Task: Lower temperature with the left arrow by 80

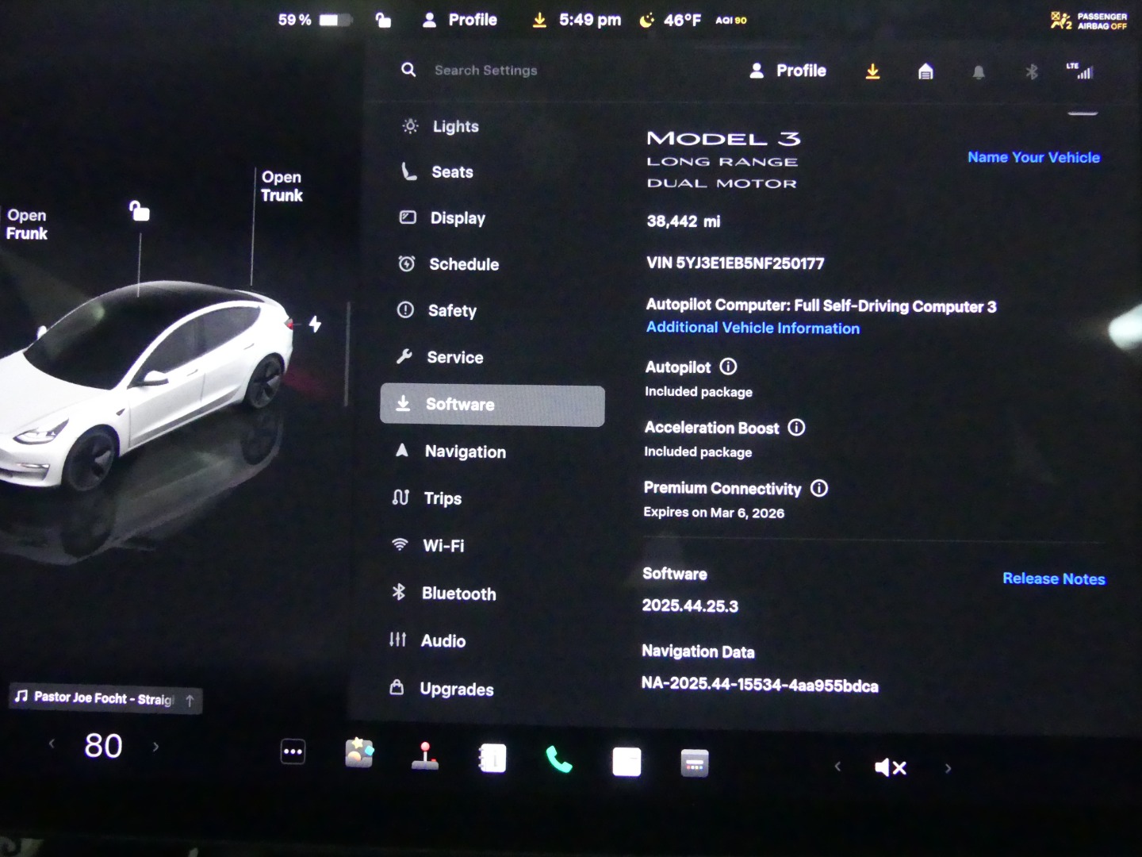Action: pos(52,744)
